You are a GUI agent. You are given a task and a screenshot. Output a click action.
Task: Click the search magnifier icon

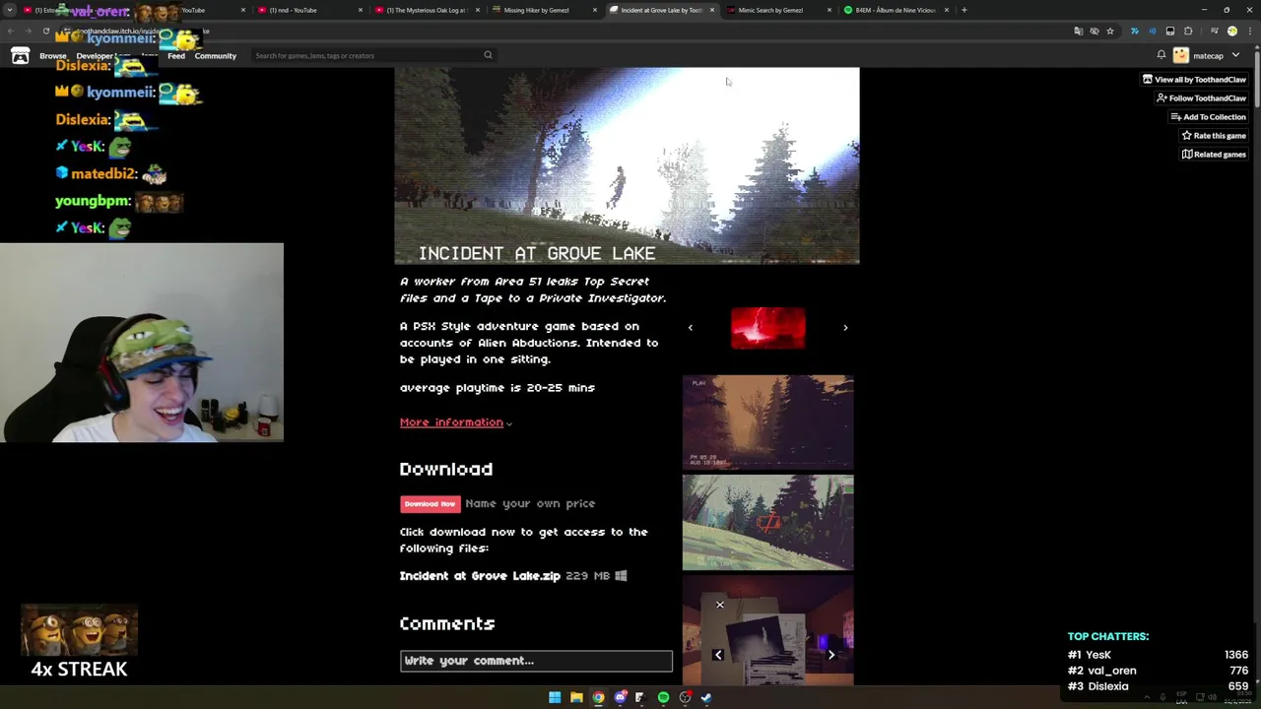tap(488, 55)
